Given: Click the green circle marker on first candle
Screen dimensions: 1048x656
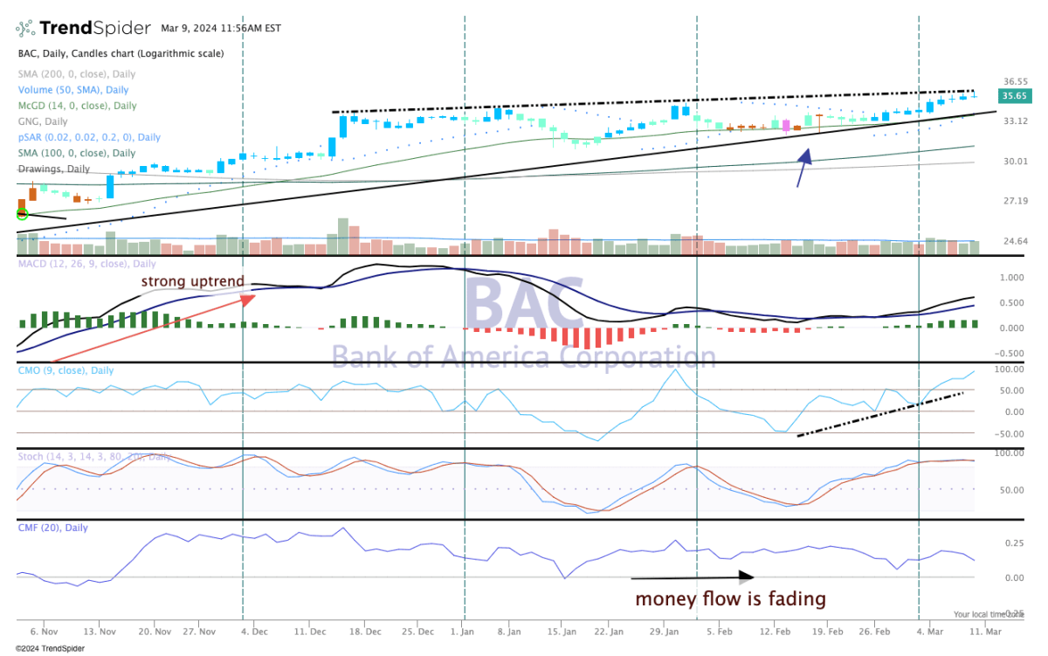Looking at the screenshot, I should coord(22,214).
